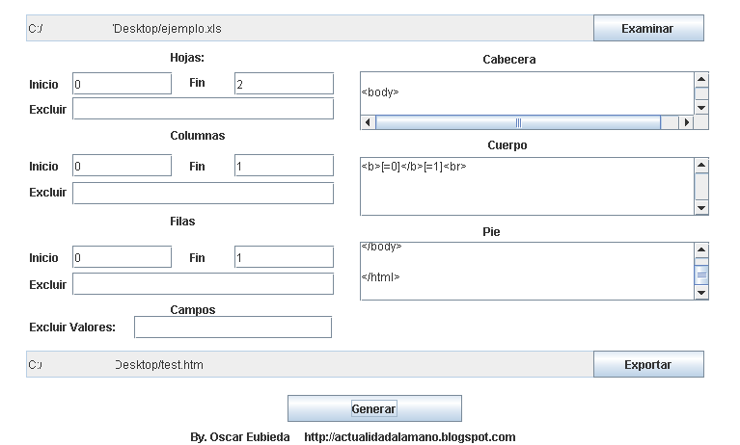
Task: Click the Cuerpo scroll up arrow
Action: tap(701, 166)
